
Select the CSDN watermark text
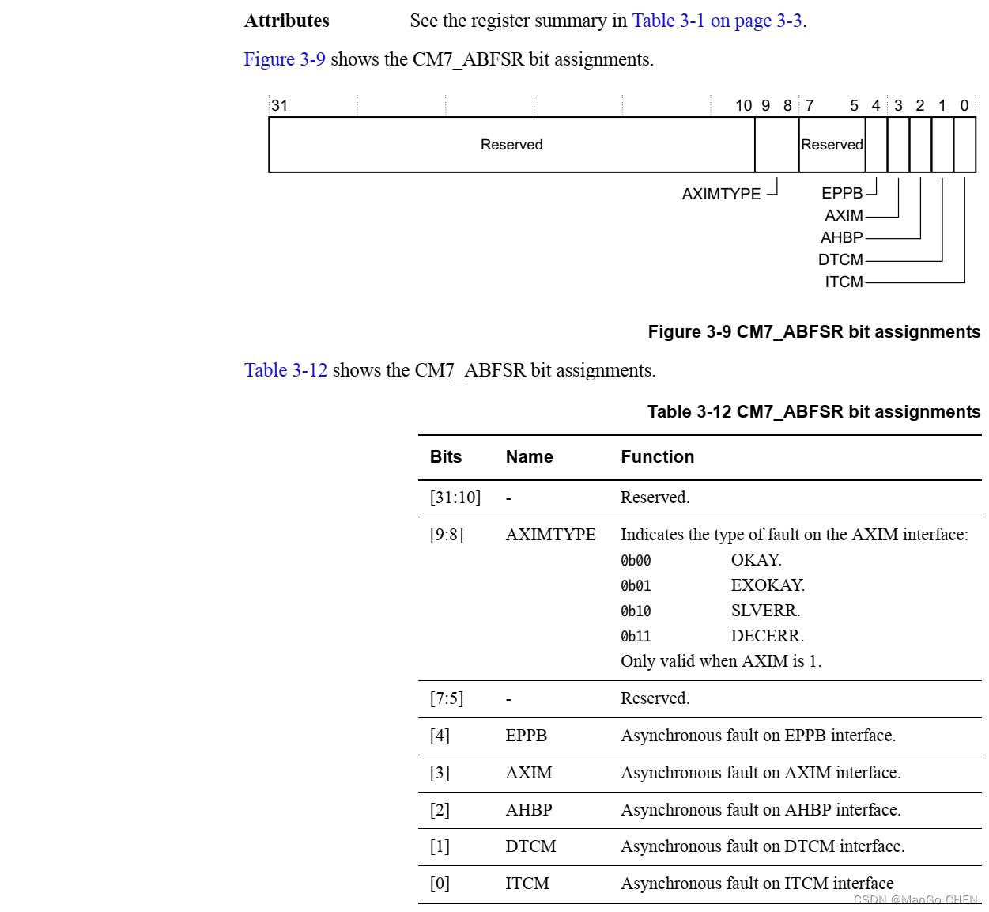(914, 899)
